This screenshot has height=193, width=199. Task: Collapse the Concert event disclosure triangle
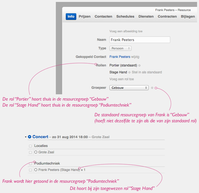[x=26, y=137]
